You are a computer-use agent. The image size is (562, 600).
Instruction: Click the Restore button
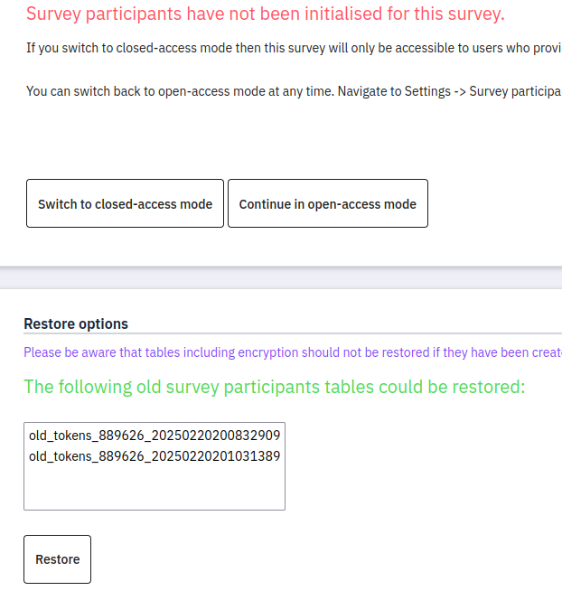point(57,559)
